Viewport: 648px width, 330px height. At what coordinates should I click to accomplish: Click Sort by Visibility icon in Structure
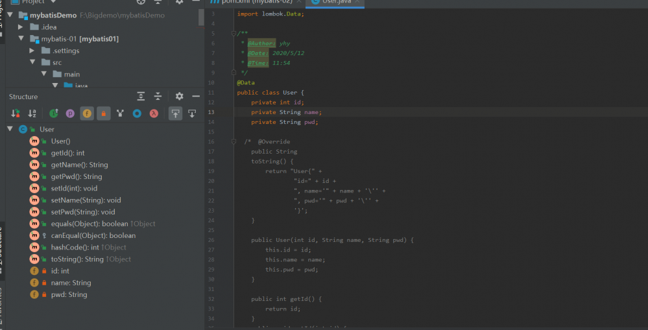tap(16, 113)
